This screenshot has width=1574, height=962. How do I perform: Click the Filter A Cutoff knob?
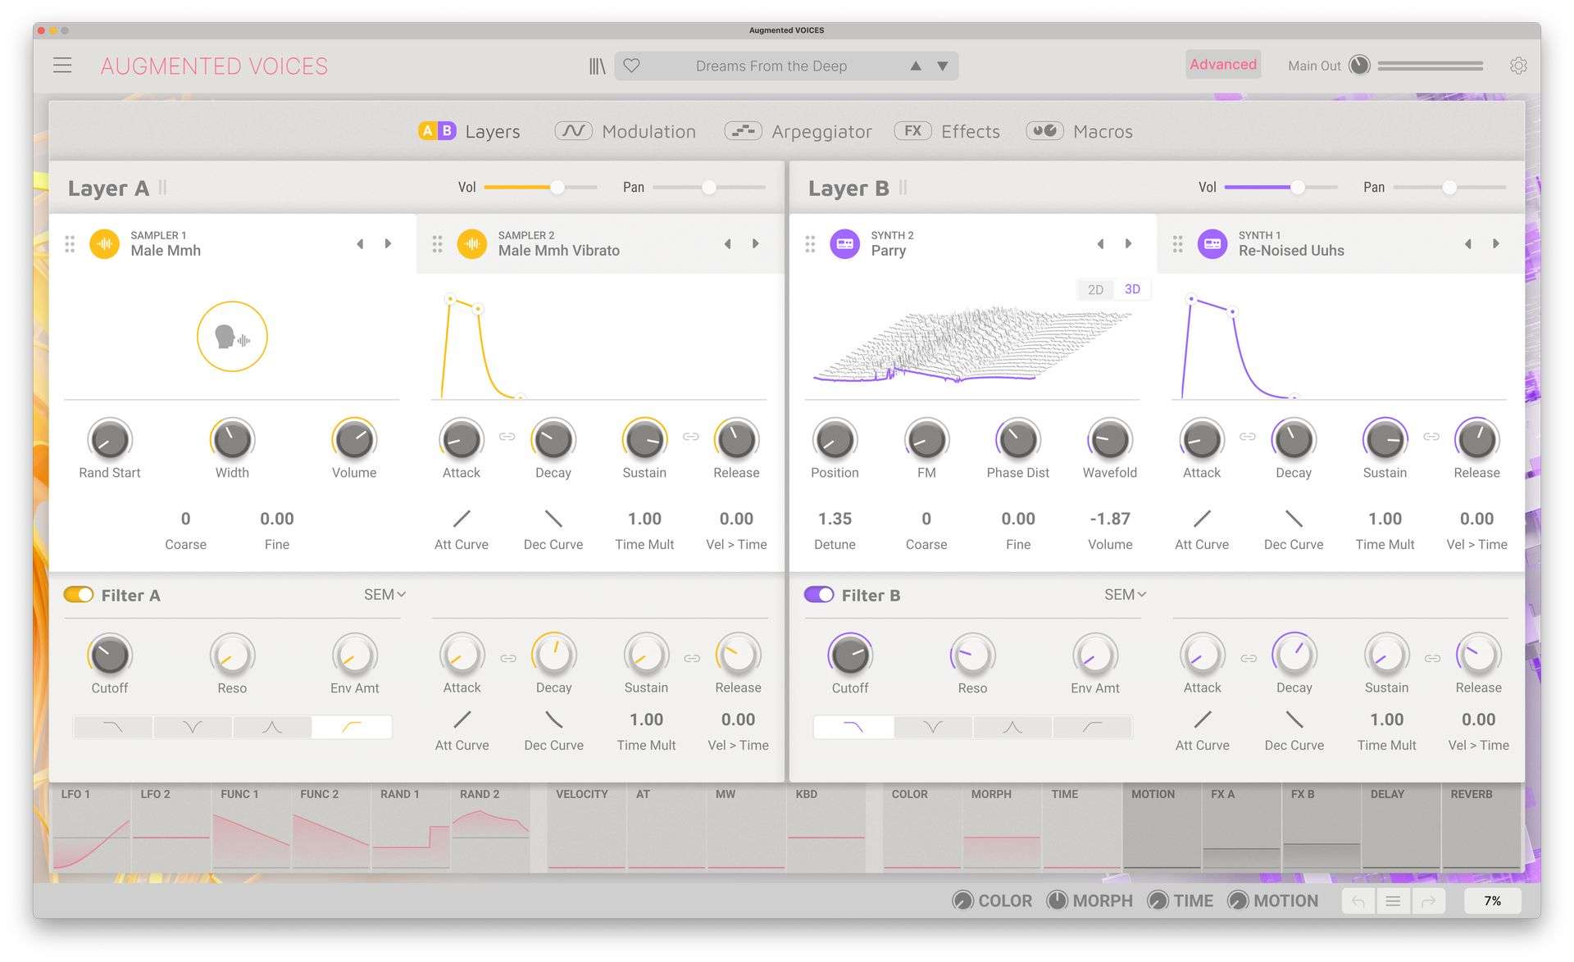click(109, 655)
